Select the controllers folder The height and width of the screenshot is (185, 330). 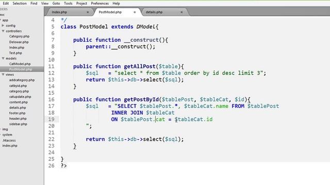14,31
